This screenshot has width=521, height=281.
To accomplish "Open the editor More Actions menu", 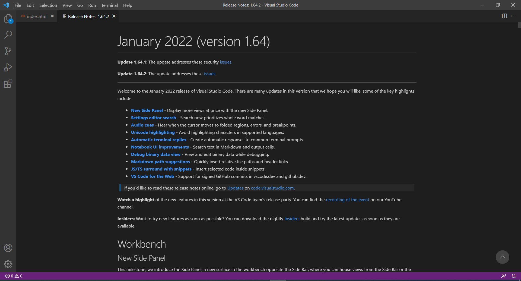I will [x=513, y=16].
